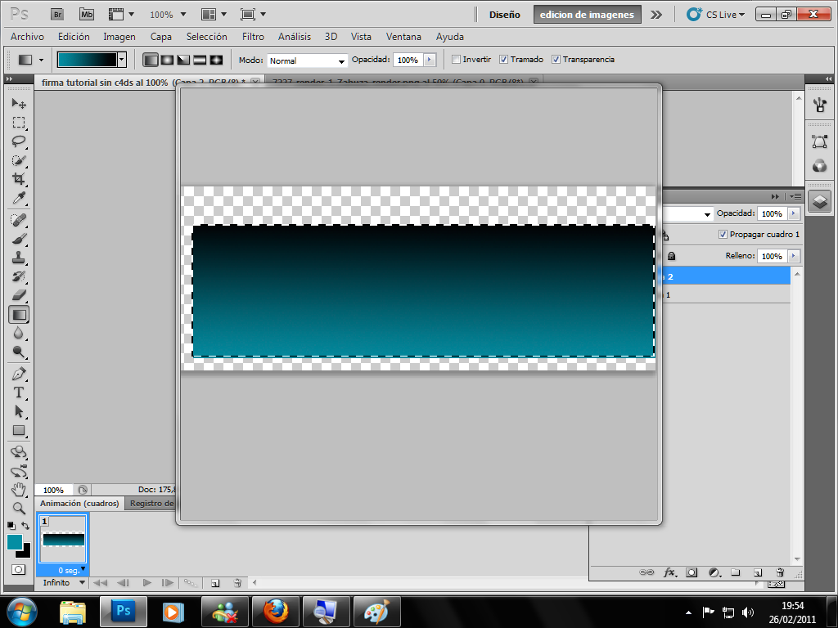Select the 3D Camera Rotate tool
The height and width of the screenshot is (628, 838).
point(19,471)
